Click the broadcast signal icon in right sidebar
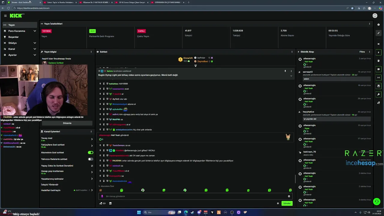Viewport: 384px width, 216px height. pos(379,78)
